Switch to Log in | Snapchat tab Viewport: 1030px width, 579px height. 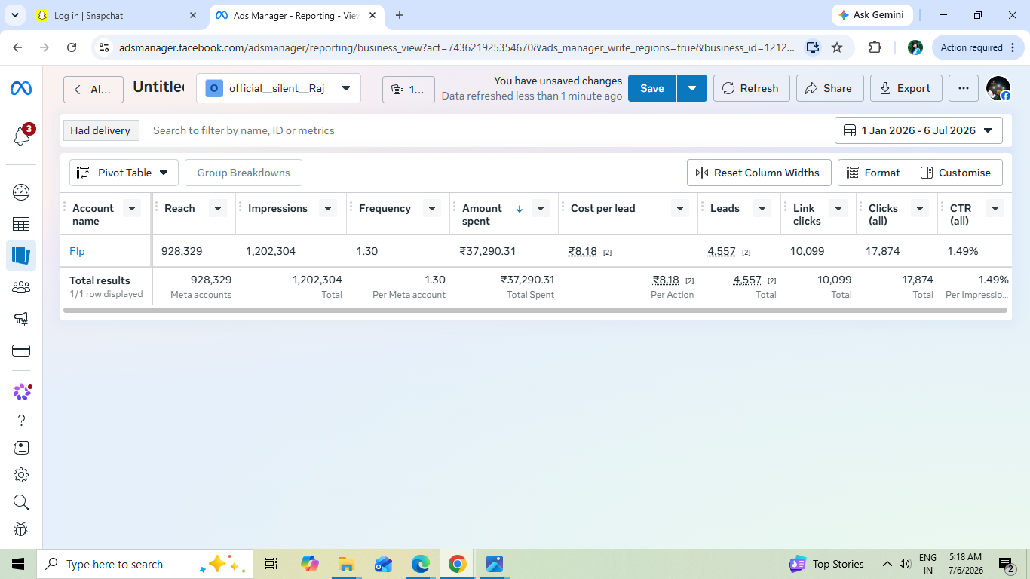(117, 15)
